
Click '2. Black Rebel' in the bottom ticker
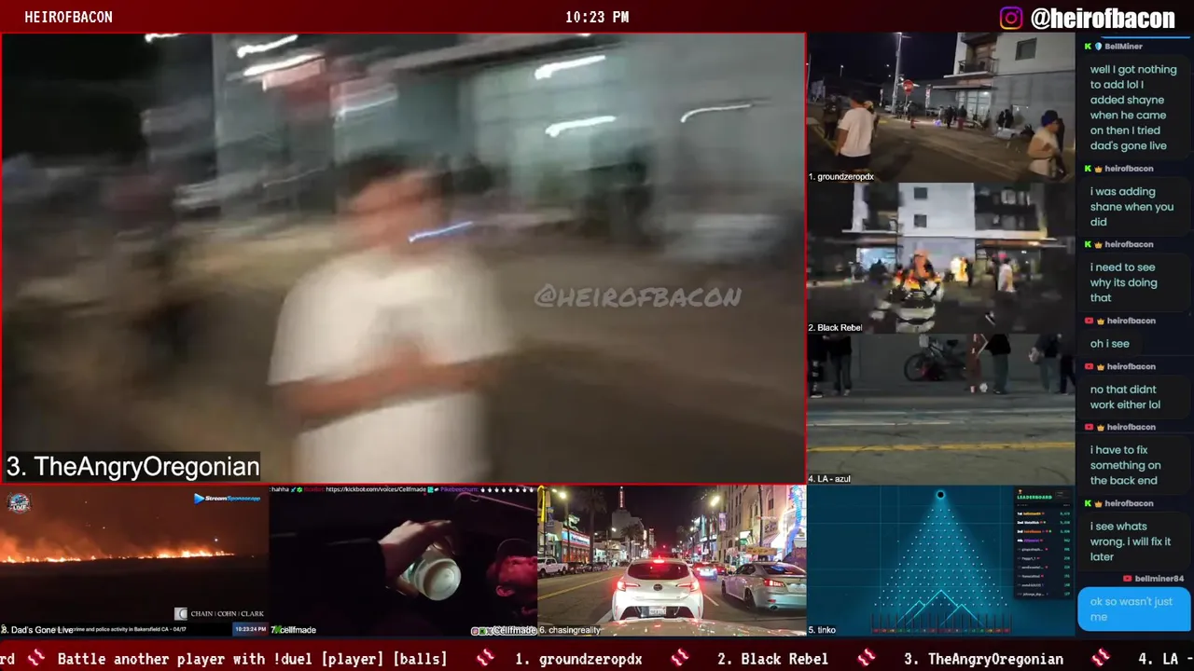click(x=772, y=659)
